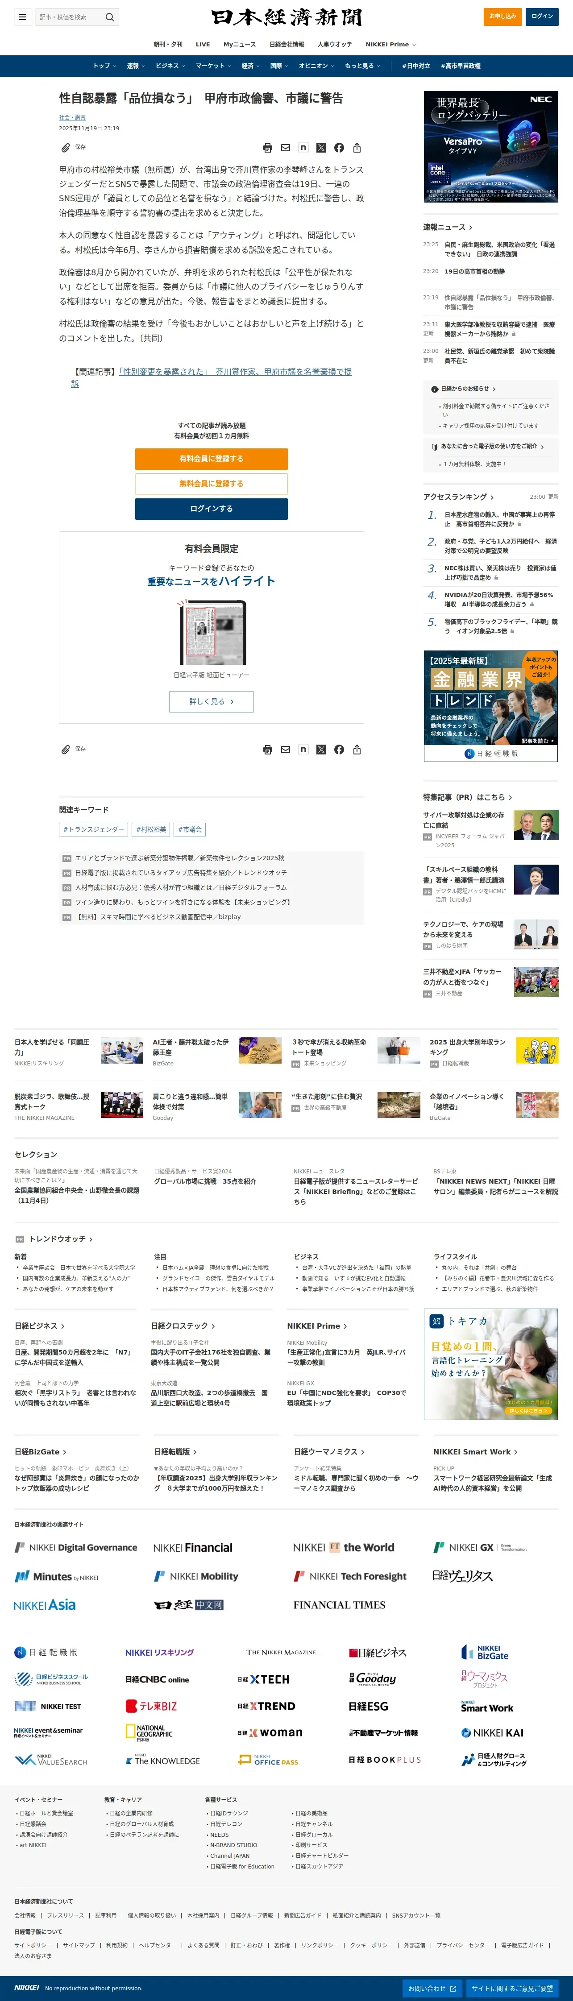Open the NEC VersaPro advertisement banner

(x=490, y=147)
